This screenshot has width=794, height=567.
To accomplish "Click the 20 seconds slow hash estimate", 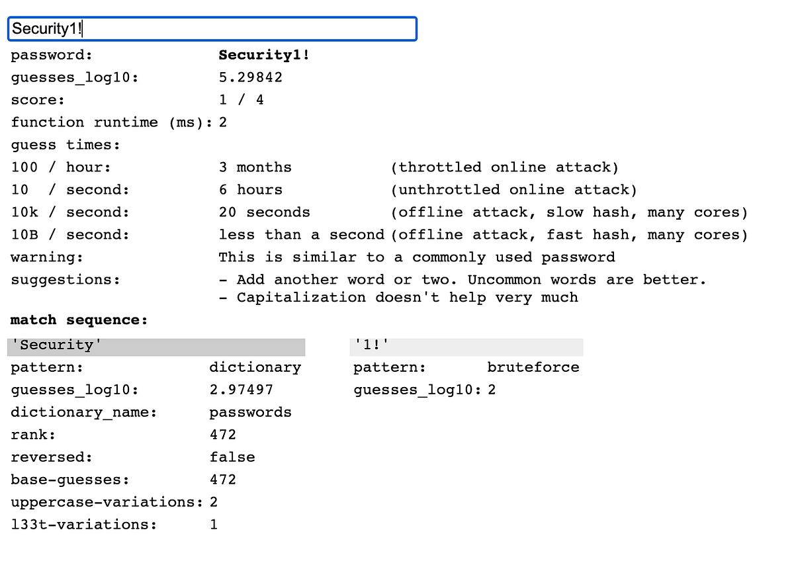I will pos(264,212).
